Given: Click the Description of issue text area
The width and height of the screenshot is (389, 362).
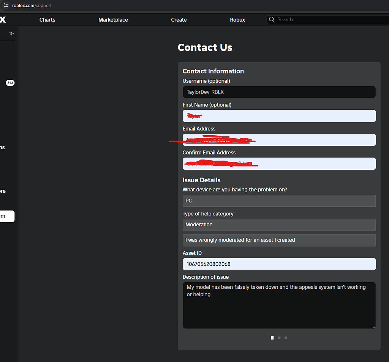Looking at the screenshot, I should tap(279, 305).
